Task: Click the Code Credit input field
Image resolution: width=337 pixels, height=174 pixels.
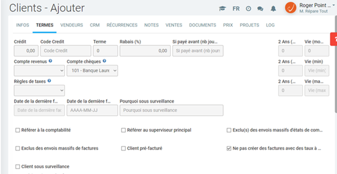Action: (x=66, y=51)
